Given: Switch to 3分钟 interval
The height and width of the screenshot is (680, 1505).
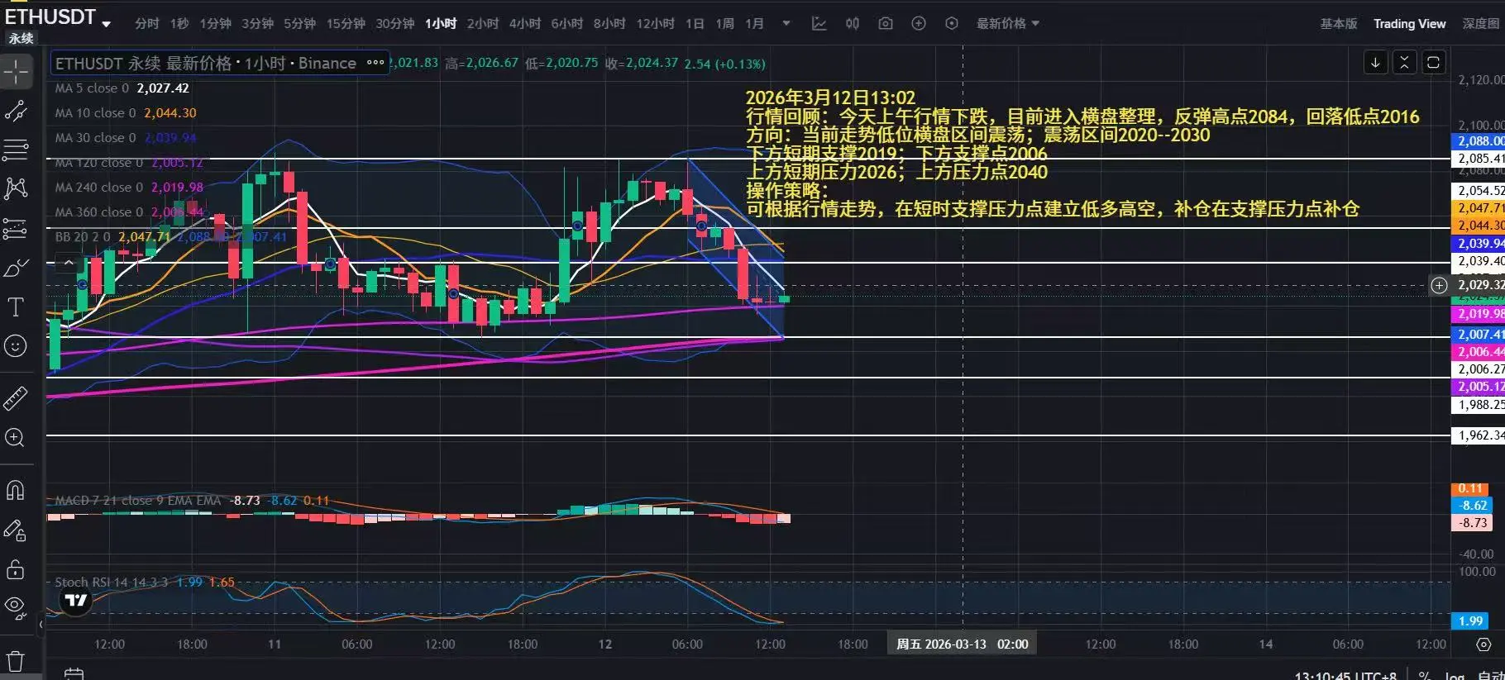Looking at the screenshot, I should click(258, 24).
